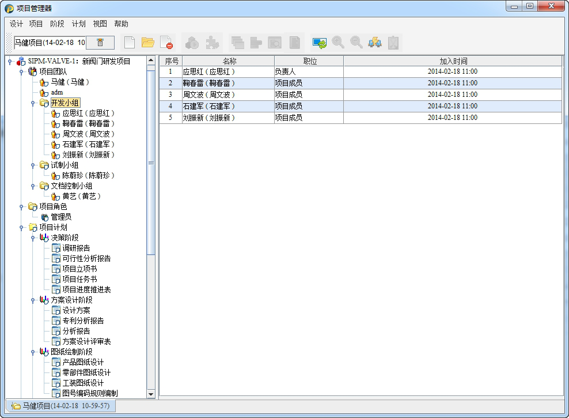Select the 零部件图纸设计 plan item
This screenshot has width=569, height=418.
[86, 372]
